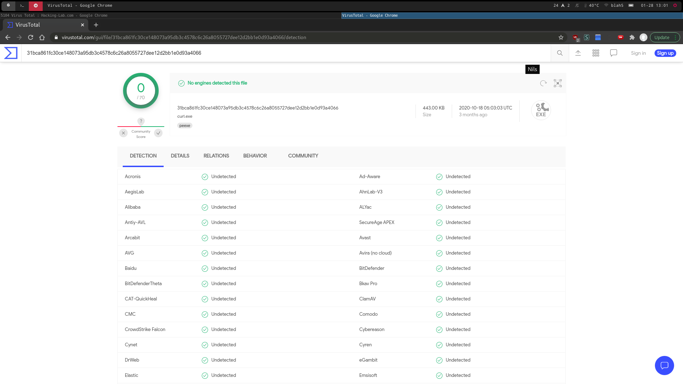The height and width of the screenshot is (384, 683).
Task: Switch to the DETAILS tab
Action: pyautogui.click(x=180, y=156)
